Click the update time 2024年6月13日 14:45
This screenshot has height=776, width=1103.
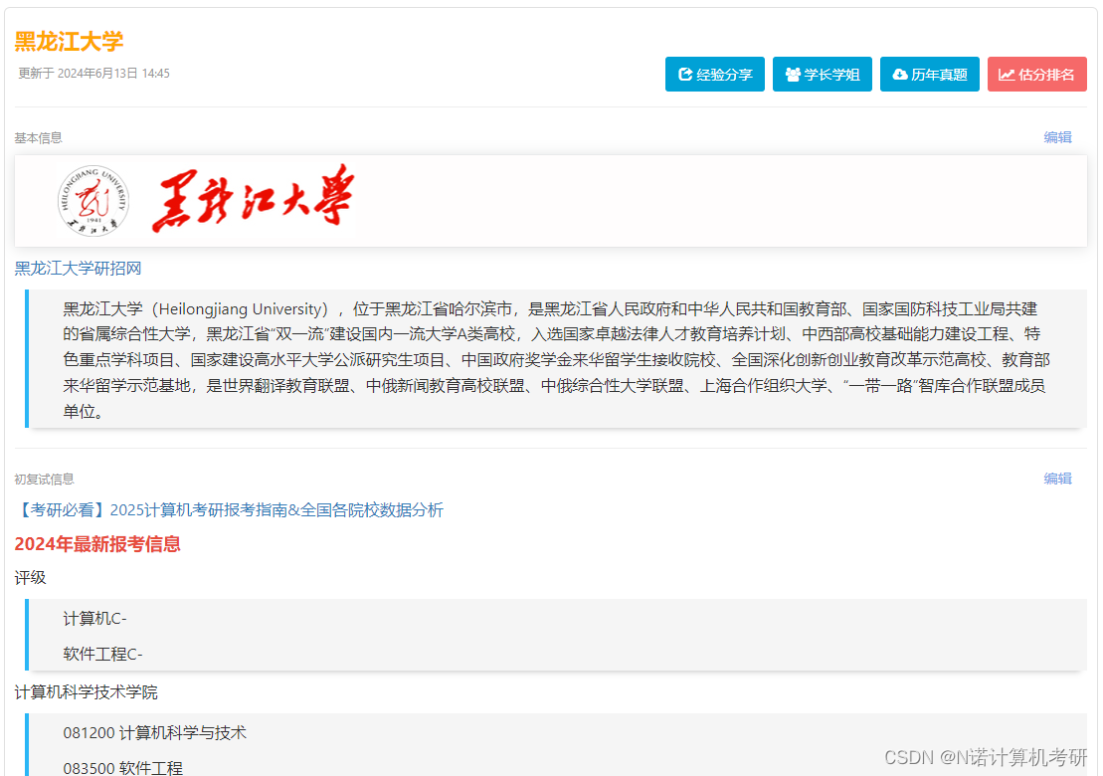click(x=113, y=74)
